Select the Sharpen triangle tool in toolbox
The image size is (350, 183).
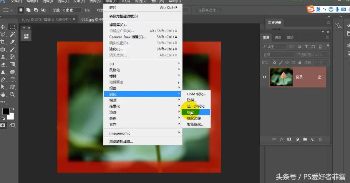coord(3,72)
